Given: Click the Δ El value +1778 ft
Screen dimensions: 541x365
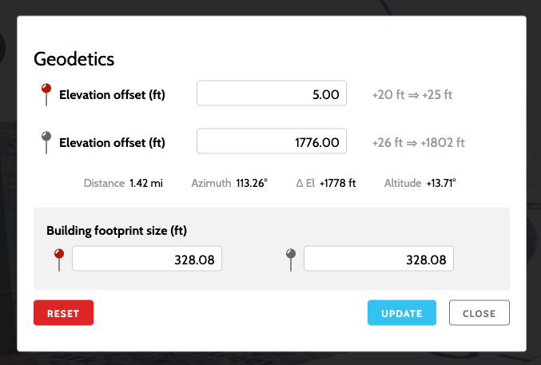Looking at the screenshot, I should (x=338, y=184).
